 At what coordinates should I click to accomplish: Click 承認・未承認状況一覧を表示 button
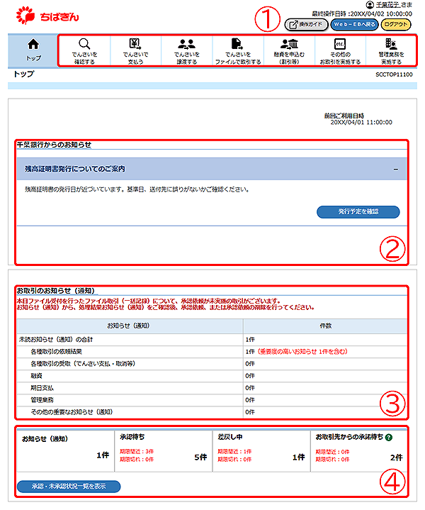(x=69, y=486)
